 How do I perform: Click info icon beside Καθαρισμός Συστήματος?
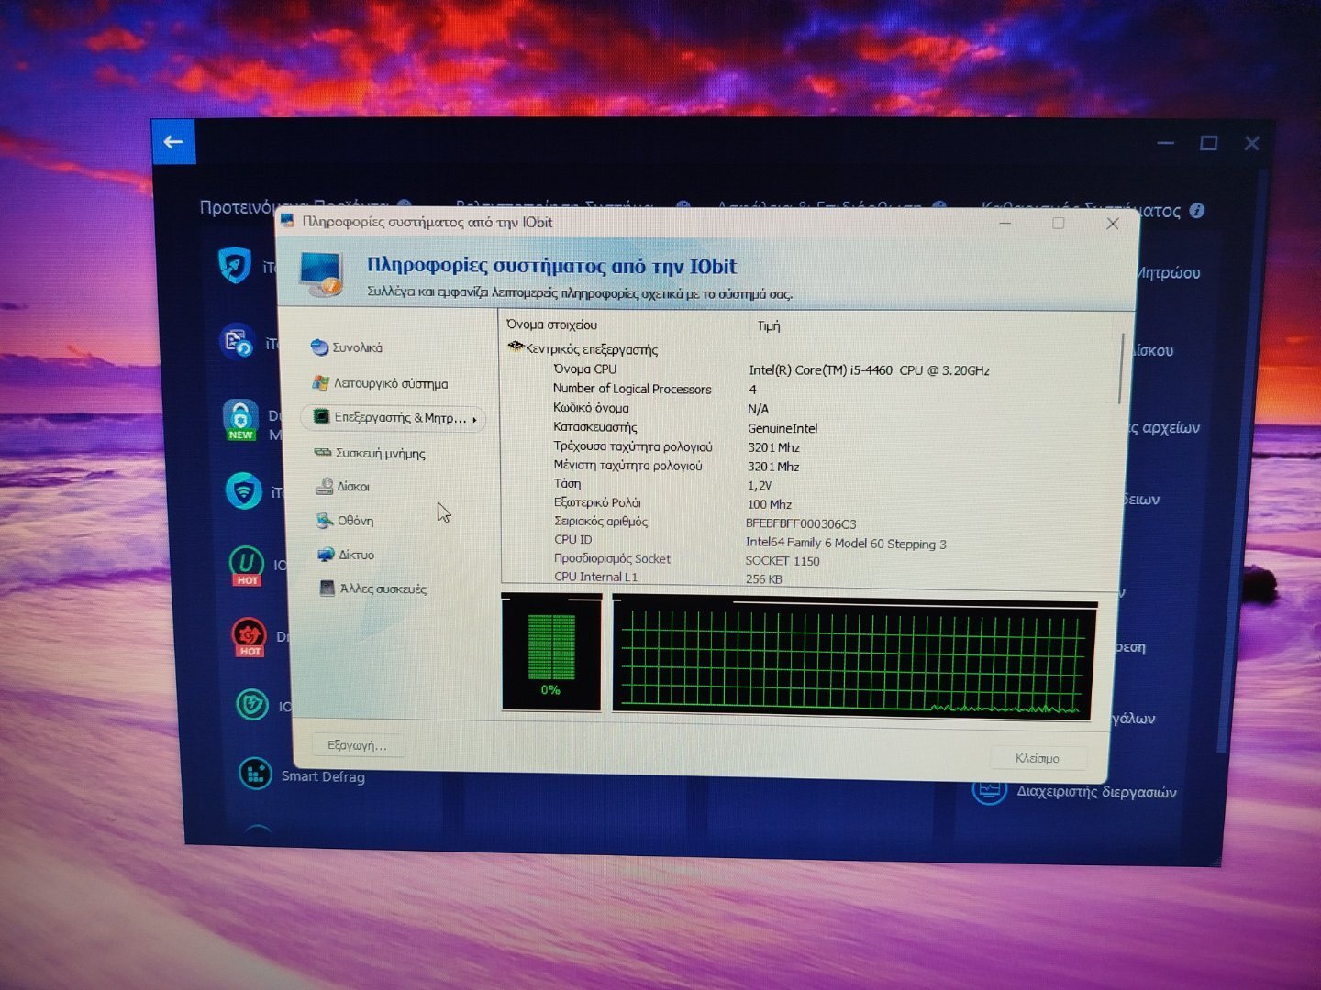click(1196, 210)
